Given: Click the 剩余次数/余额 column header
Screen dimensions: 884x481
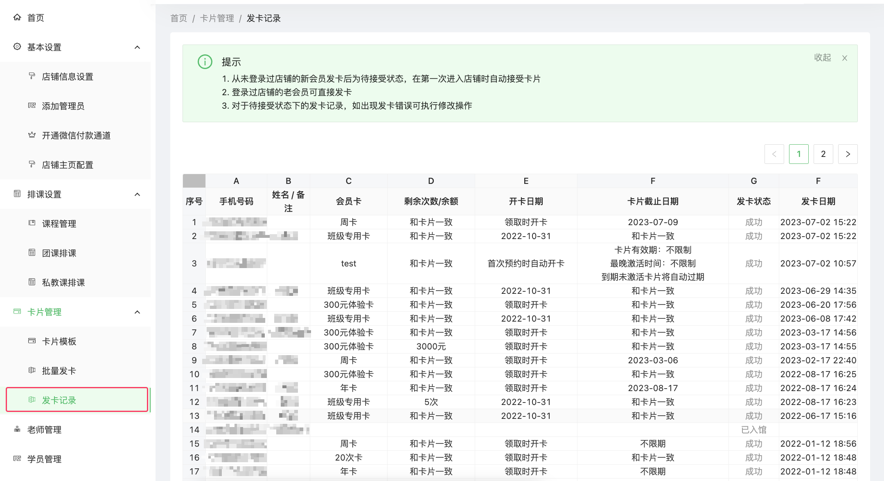Looking at the screenshot, I should 431,201.
